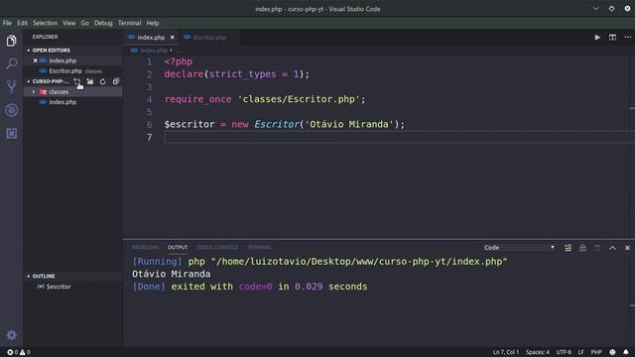635x357 pixels.
Task: Click the New File icon in explorer
Action: [77, 81]
